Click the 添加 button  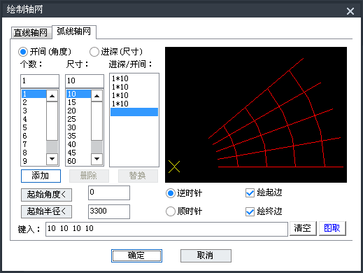41,176
